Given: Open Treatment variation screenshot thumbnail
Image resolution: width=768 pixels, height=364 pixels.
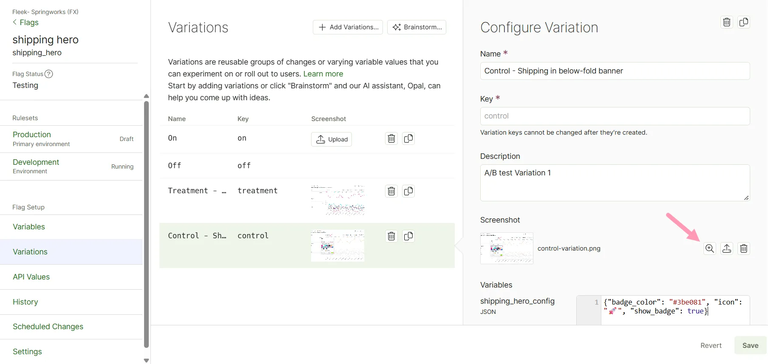Looking at the screenshot, I should (x=338, y=200).
